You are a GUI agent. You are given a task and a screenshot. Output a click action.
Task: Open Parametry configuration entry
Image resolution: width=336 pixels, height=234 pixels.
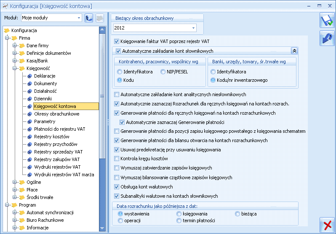pos(45,121)
